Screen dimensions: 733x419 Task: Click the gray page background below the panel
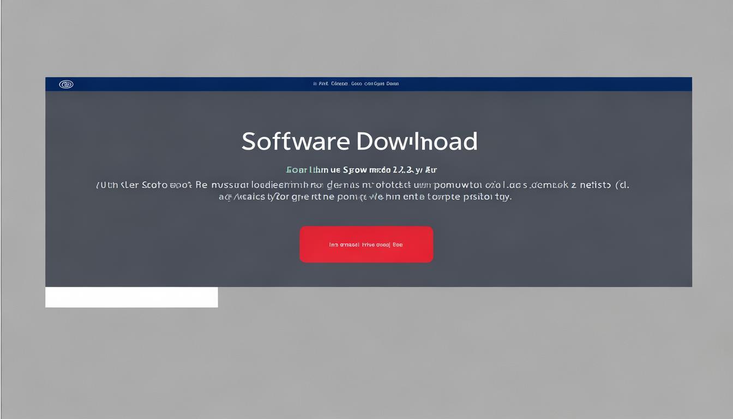point(436,355)
